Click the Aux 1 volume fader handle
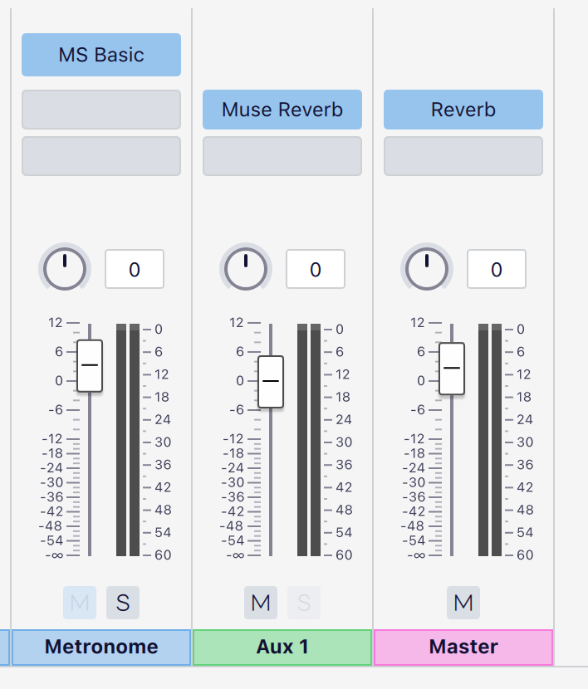This screenshot has width=588, height=689. [x=270, y=383]
